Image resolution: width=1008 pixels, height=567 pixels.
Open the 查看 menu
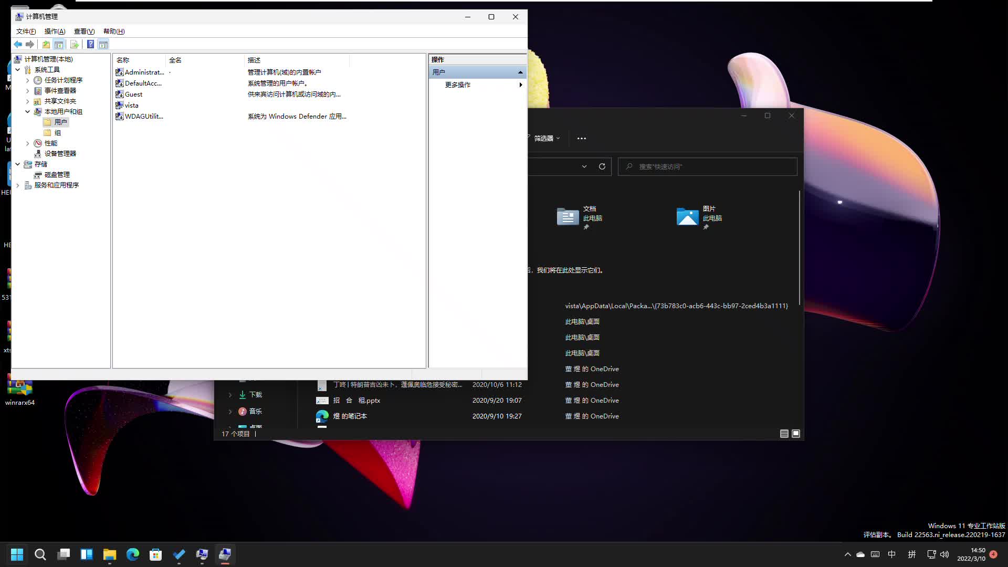coord(84,31)
